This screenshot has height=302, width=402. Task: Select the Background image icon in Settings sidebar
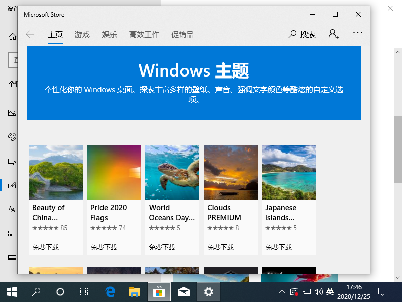coord(12,113)
